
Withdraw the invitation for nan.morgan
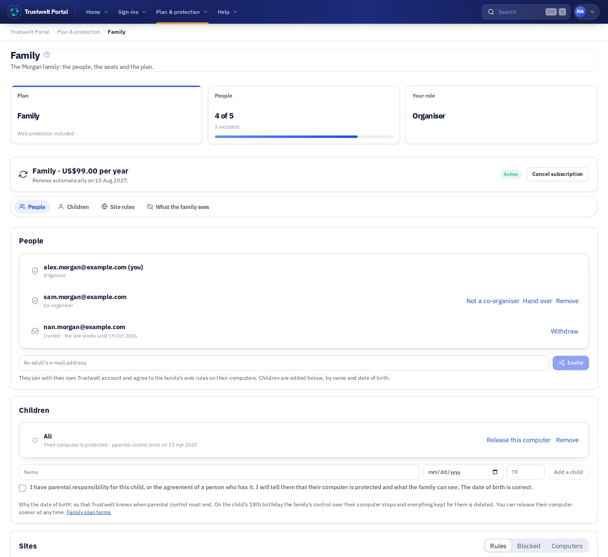pyautogui.click(x=564, y=331)
